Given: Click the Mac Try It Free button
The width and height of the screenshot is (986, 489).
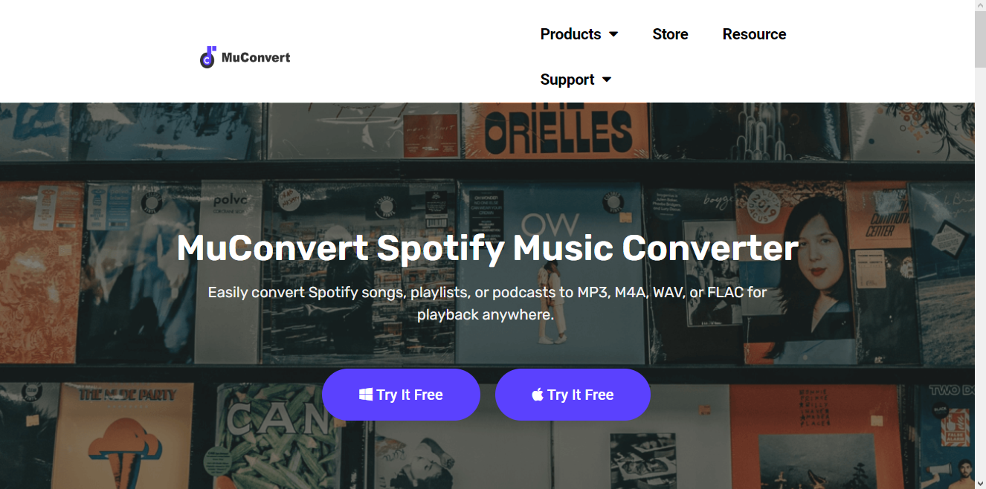Looking at the screenshot, I should point(573,395).
